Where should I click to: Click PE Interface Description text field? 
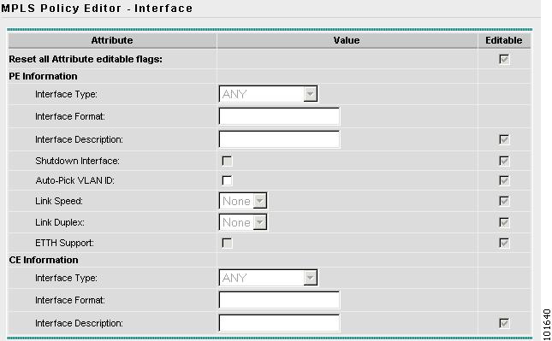tap(279, 139)
